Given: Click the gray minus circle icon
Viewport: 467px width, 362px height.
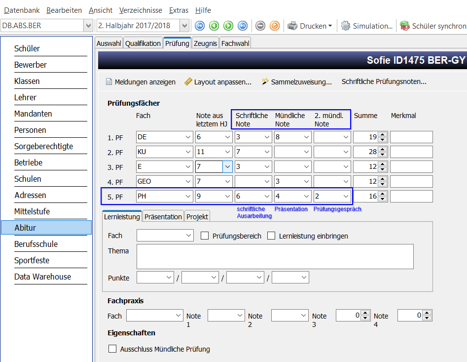Looking at the screenshot, I should [x=260, y=26].
